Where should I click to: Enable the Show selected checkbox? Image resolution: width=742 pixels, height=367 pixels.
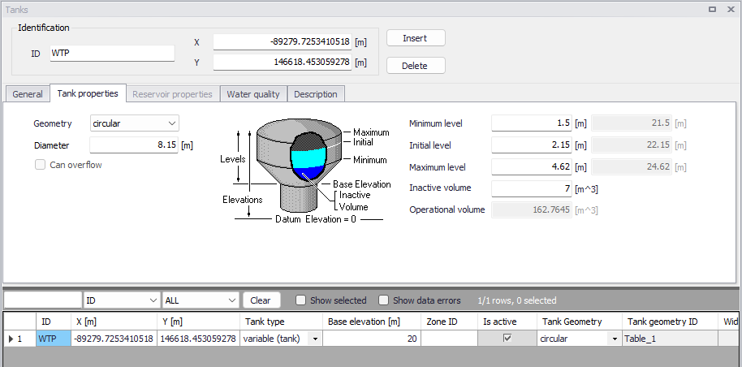tap(300, 300)
